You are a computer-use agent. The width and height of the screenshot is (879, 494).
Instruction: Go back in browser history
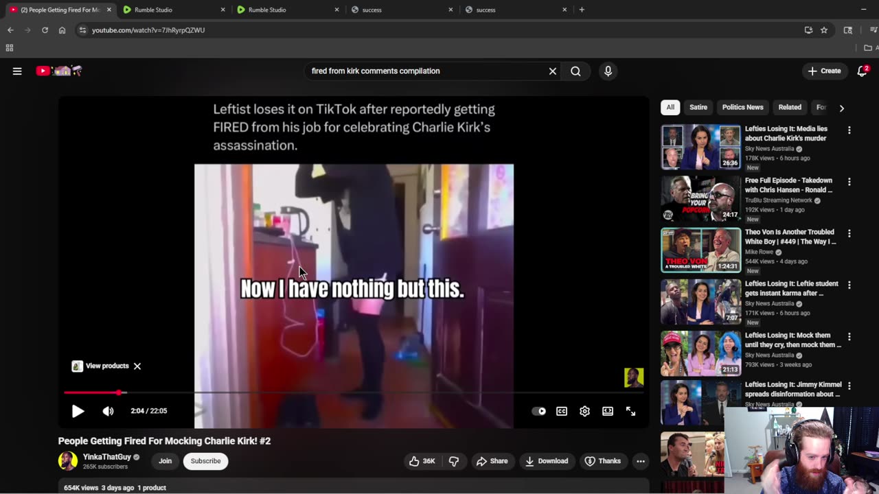click(10, 30)
